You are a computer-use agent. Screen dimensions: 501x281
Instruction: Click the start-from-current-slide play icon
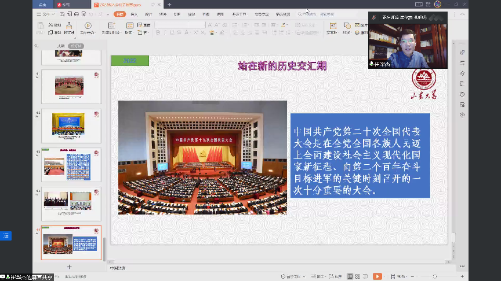(x=88, y=27)
